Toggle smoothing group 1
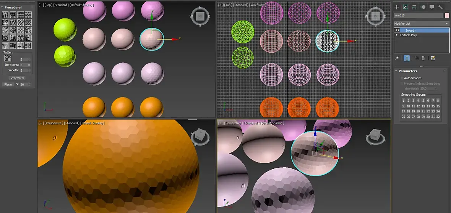The height and width of the screenshot is (213, 451). point(404,101)
